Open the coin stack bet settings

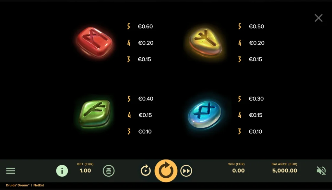109,171
